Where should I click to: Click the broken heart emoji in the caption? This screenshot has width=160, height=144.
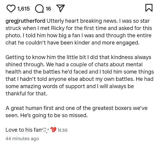pyautogui.click(x=54, y=130)
